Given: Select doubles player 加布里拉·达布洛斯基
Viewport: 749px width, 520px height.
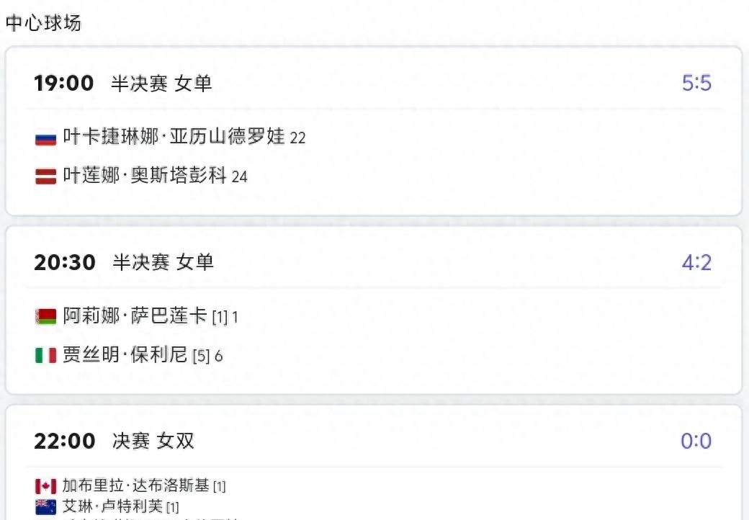Looking at the screenshot, I should pos(135,485).
